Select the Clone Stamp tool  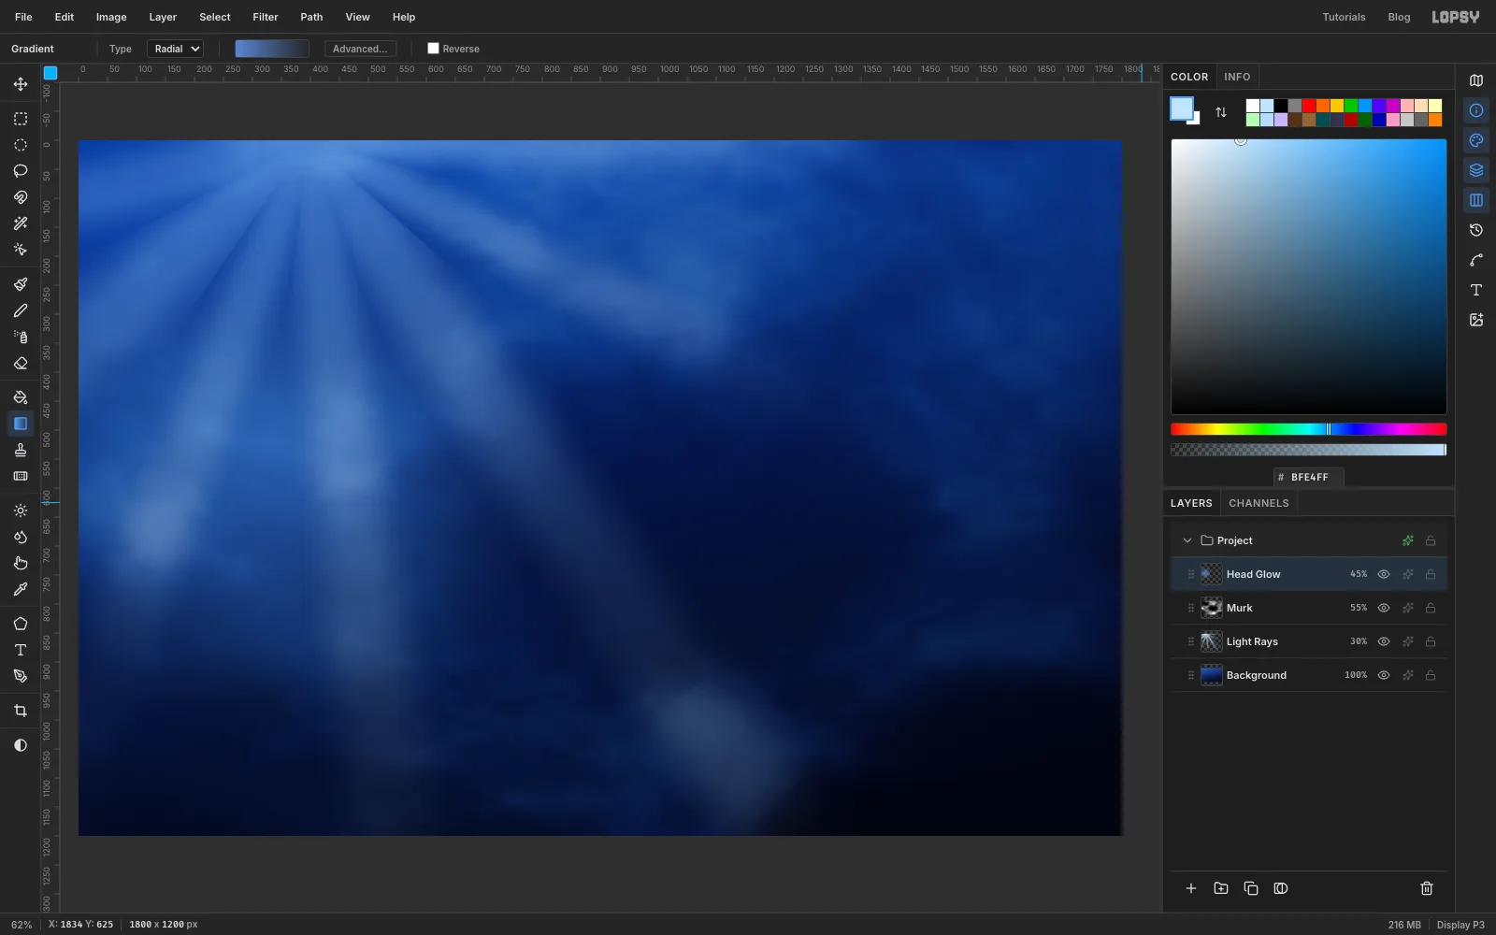(20, 450)
